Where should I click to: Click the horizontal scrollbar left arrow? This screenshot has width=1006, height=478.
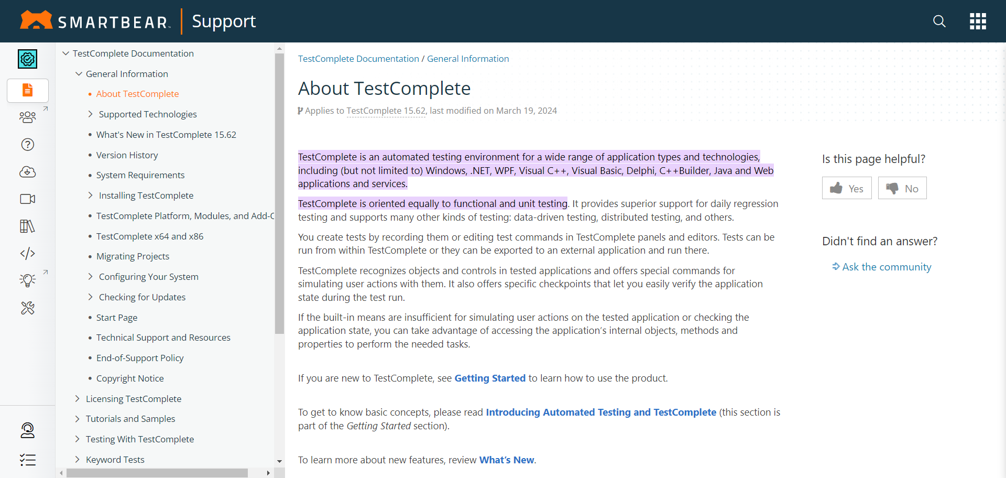tap(61, 473)
